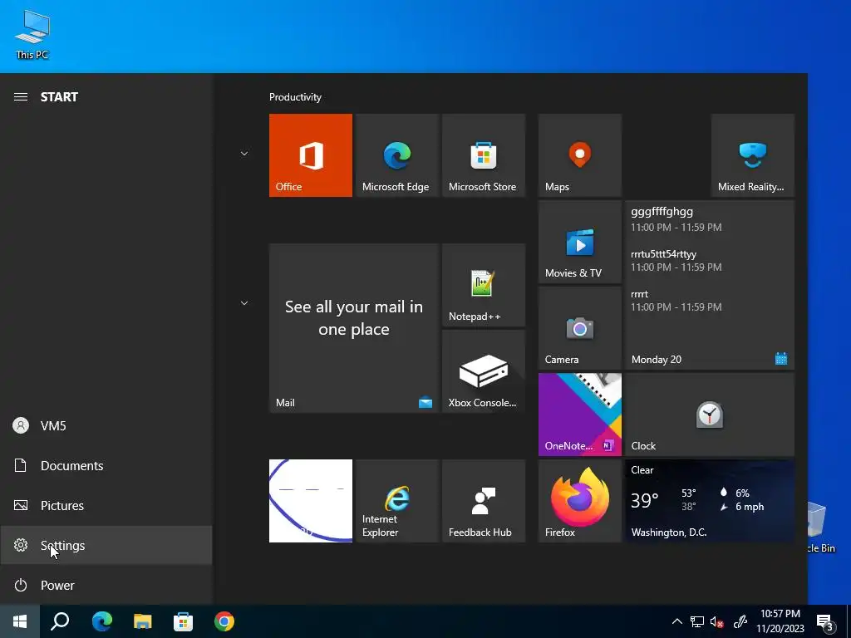This screenshot has height=638, width=851.
Task: Launch Mixed Reality Portal tile
Action: tap(753, 155)
